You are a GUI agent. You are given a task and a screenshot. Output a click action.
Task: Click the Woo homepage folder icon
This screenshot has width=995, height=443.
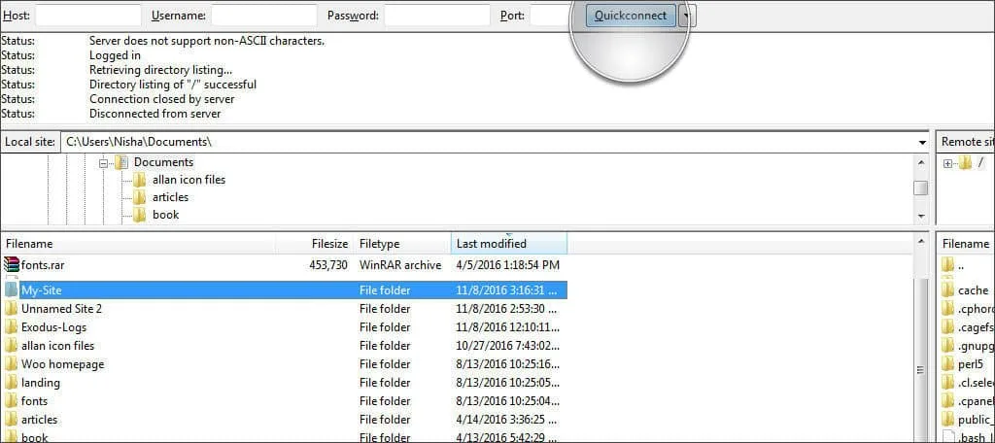point(11,363)
